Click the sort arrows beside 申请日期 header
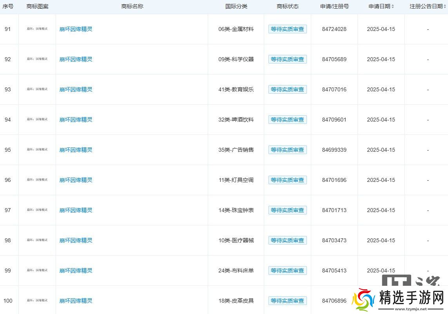 coord(393,7)
